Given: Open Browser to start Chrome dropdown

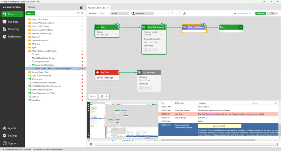Looking at the screenshot, I should click(x=154, y=35).
